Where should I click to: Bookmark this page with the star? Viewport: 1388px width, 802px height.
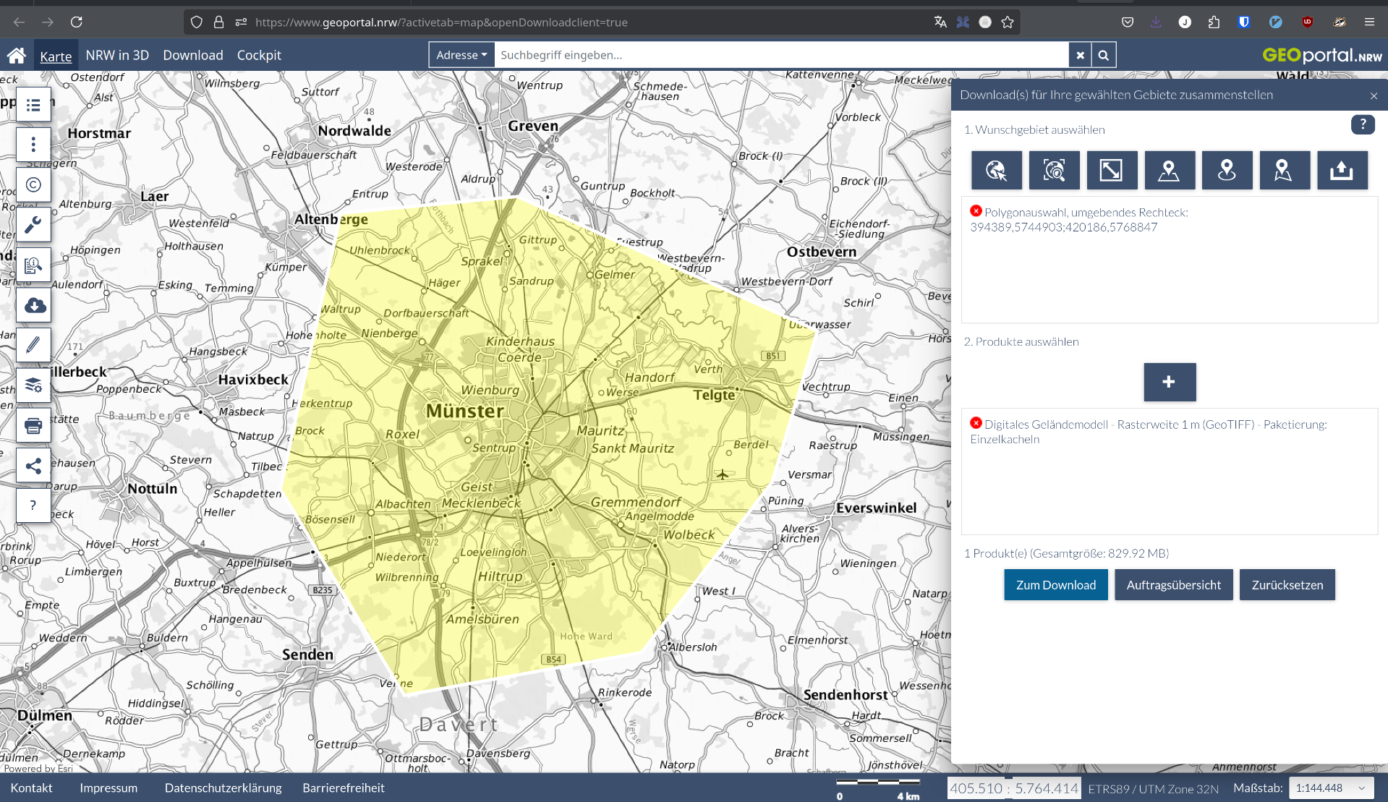point(1008,22)
